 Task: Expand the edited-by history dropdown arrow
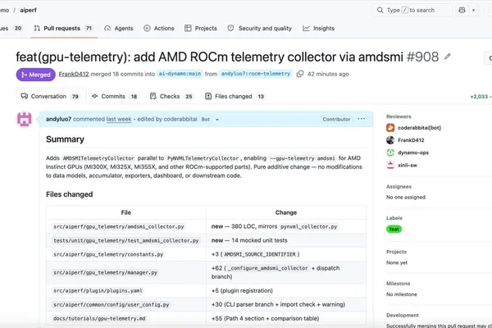click(216, 120)
